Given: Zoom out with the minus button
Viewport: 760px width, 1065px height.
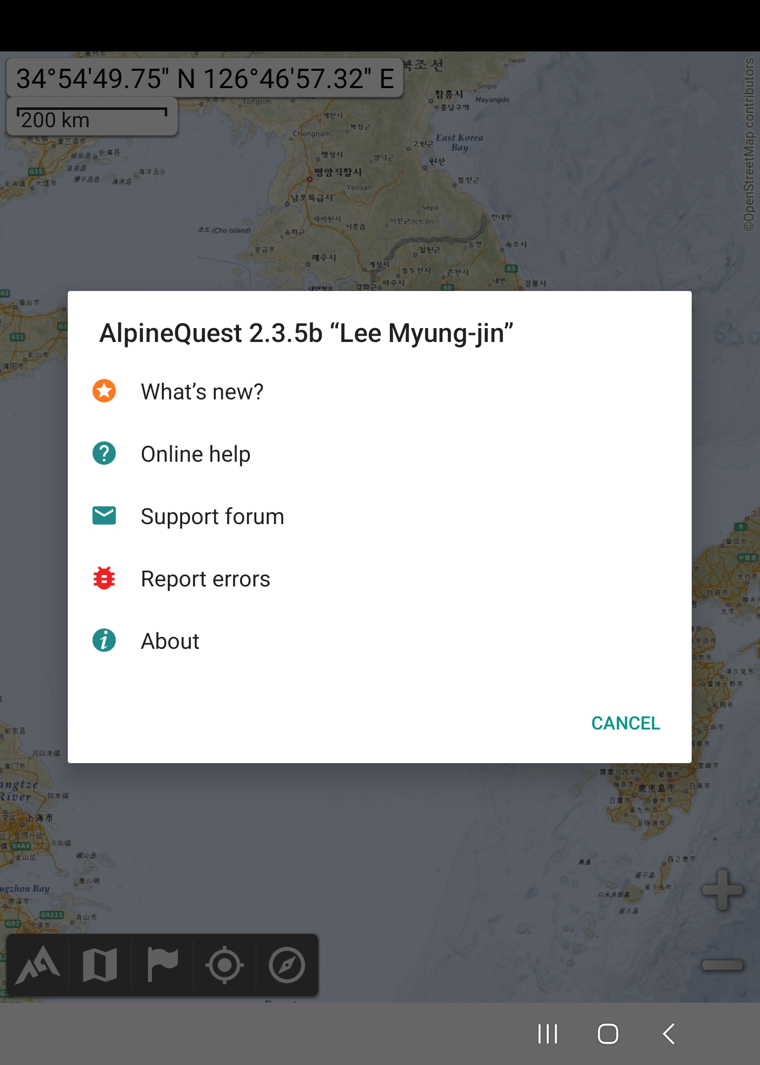Looking at the screenshot, I should [722, 965].
